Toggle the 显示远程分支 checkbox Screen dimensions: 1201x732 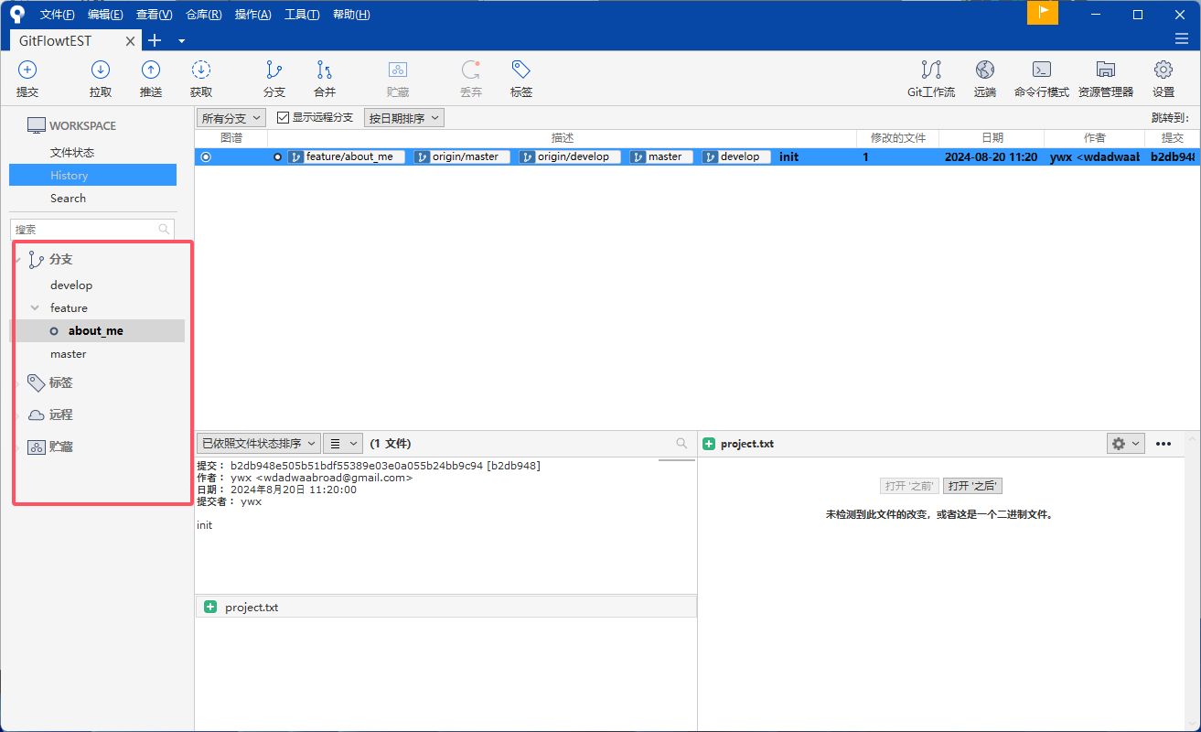click(x=284, y=118)
